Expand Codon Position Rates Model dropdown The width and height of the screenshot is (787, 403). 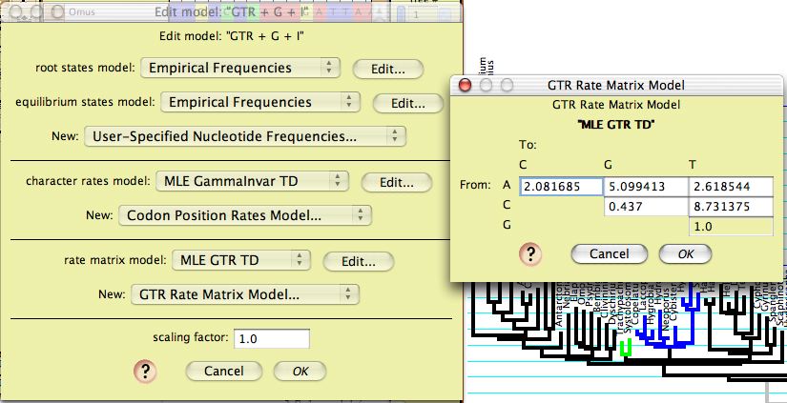244,215
